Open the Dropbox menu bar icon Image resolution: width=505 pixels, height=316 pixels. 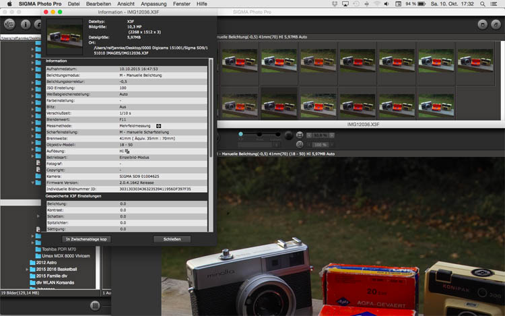point(335,3)
